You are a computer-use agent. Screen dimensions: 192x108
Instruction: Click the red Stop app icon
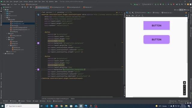(x=174, y=4)
